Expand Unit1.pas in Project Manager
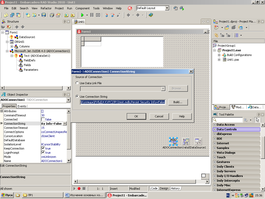265x199 pixels. (x=219, y=60)
